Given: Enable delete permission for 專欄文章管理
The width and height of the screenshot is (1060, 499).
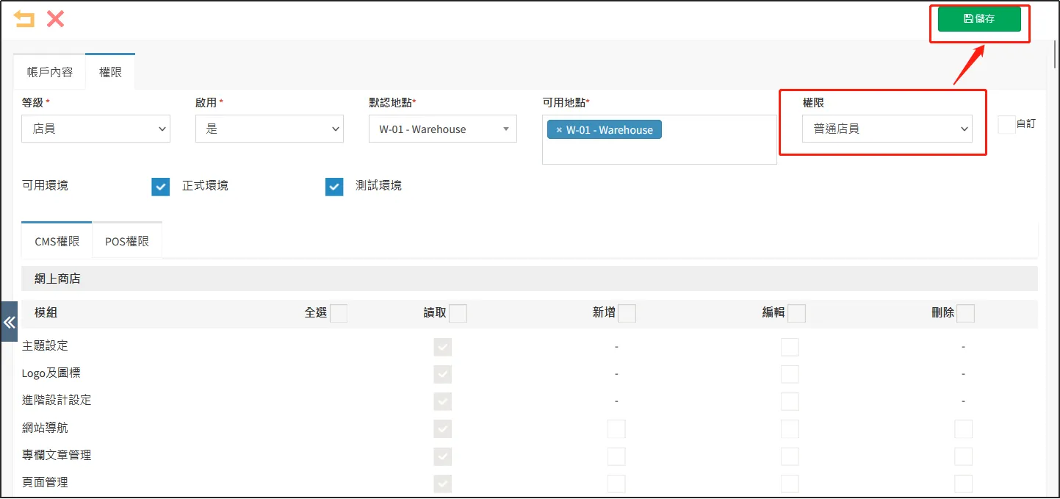Looking at the screenshot, I should 963,456.
